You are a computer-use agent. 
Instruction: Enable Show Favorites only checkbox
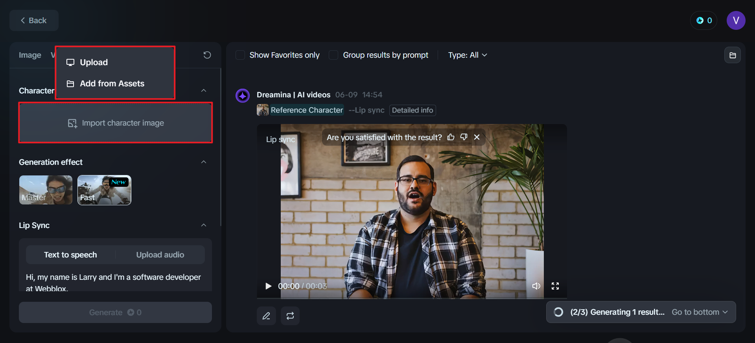(x=240, y=55)
